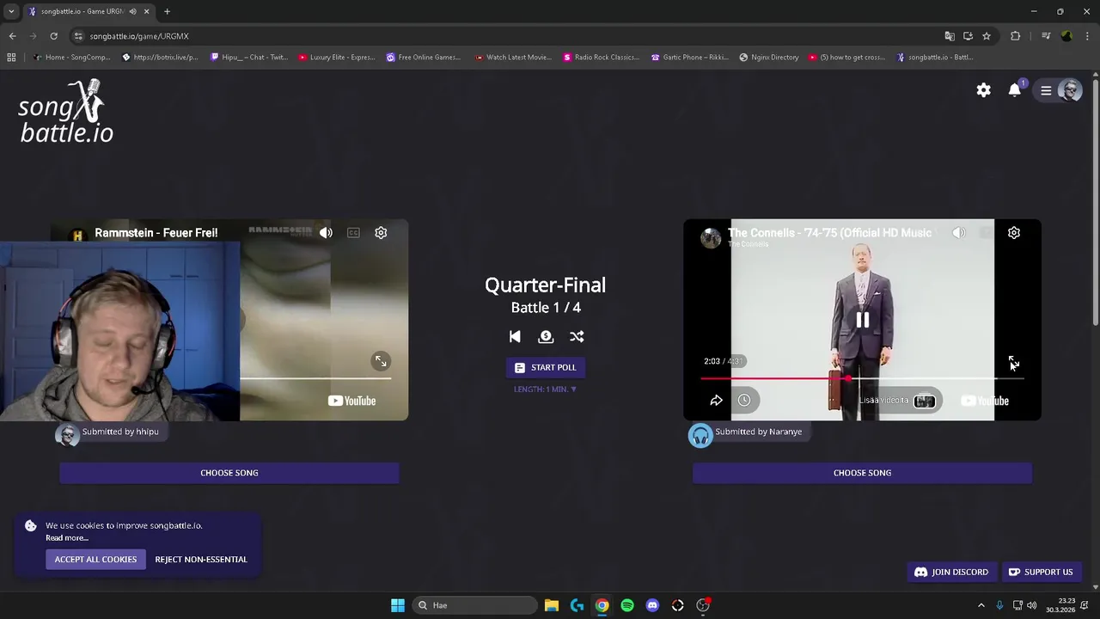The height and width of the screenshot is (619, 1100).
Task: Click Lisää videoita more videos button
Action: tap(896, 401)
